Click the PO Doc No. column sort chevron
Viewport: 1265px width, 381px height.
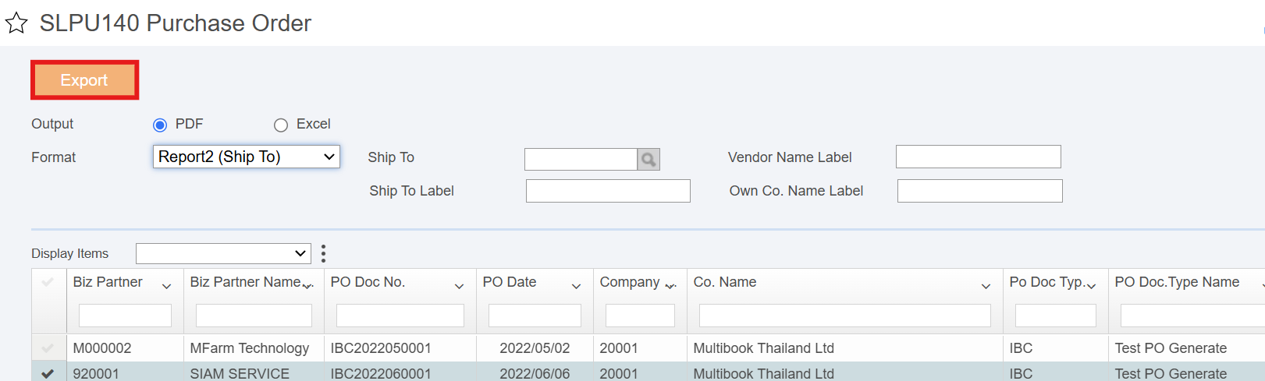pyautogui.click(x=459, y=287)
